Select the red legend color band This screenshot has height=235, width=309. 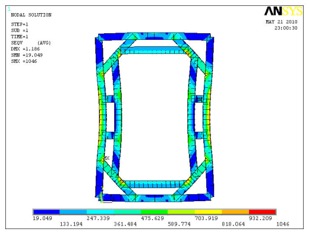262,212
